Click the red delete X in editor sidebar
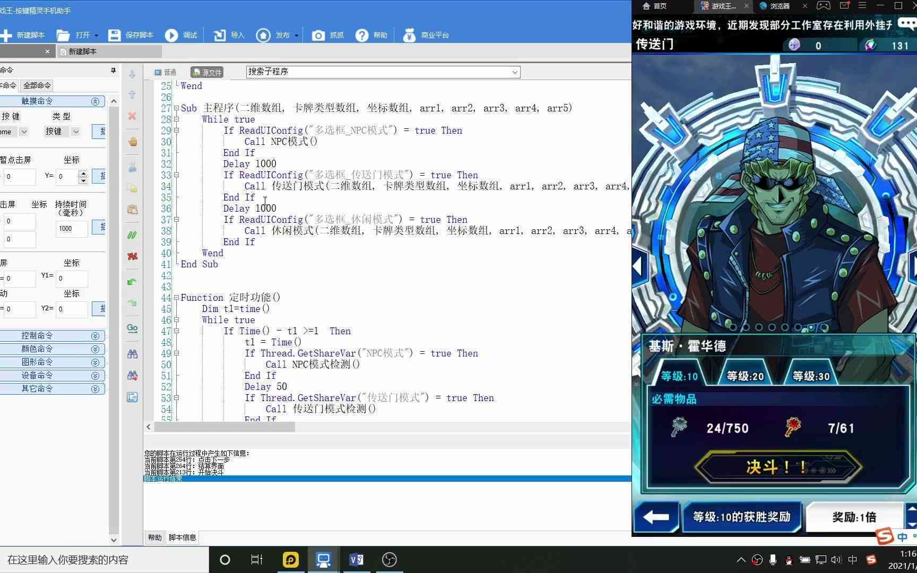This screenshot has width=917, height=573. coord(132,116)
